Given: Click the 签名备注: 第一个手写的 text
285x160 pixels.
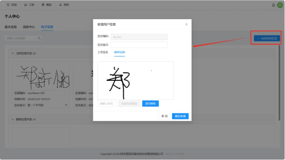Looking at the screenshot, I should [29, 105].
